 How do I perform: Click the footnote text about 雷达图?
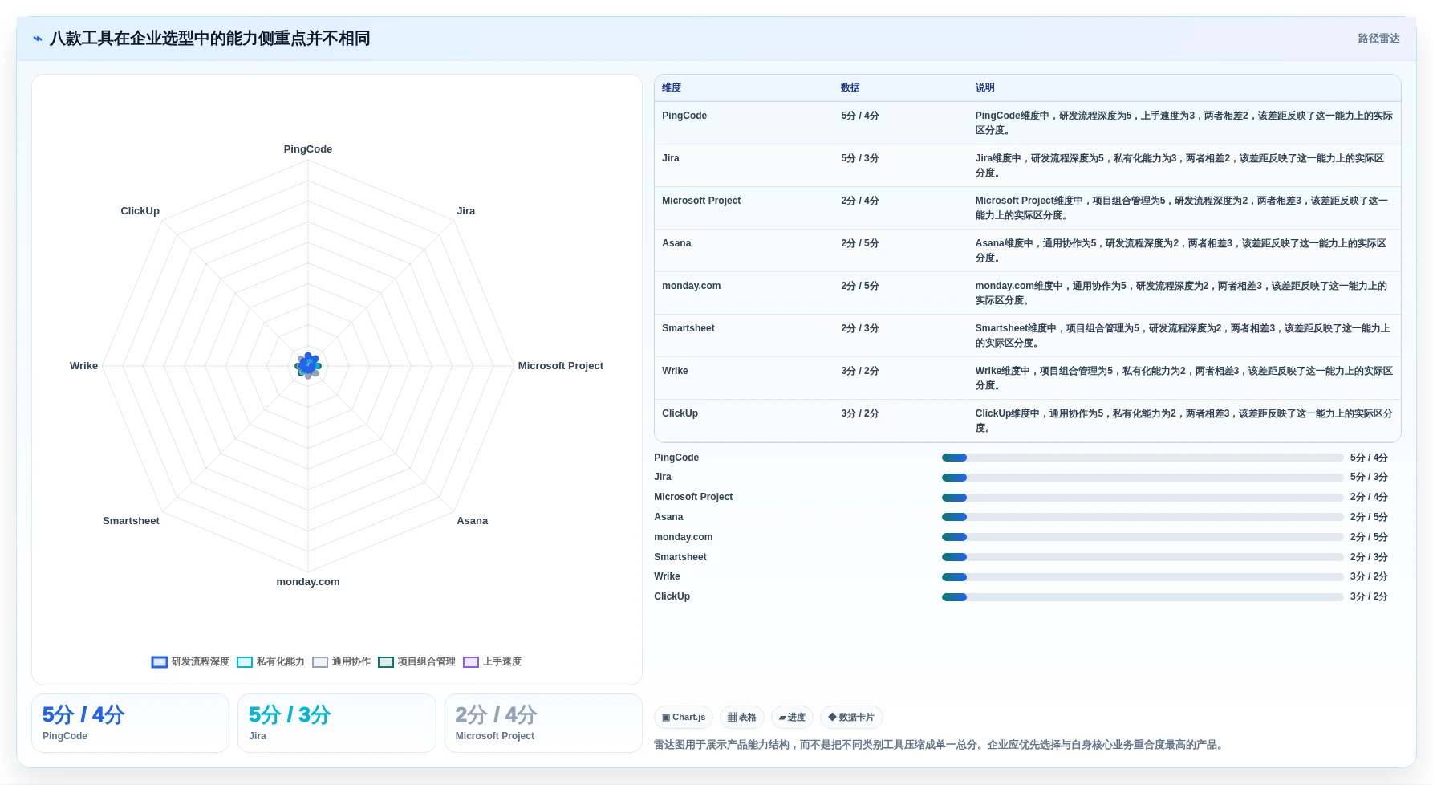tap(940, 745)
